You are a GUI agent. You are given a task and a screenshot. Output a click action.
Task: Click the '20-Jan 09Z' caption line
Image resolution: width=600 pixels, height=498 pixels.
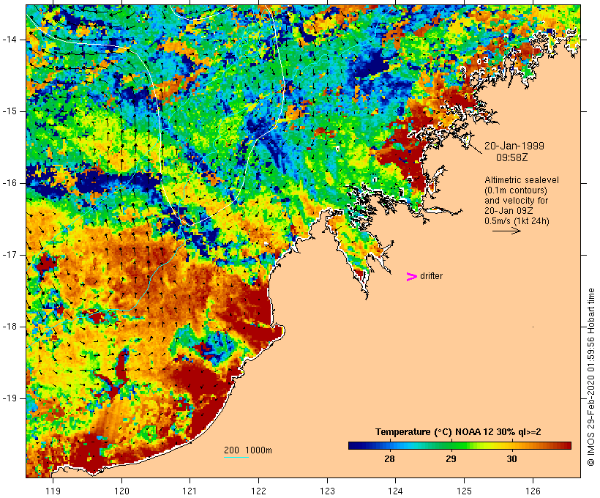pos(509,211)
